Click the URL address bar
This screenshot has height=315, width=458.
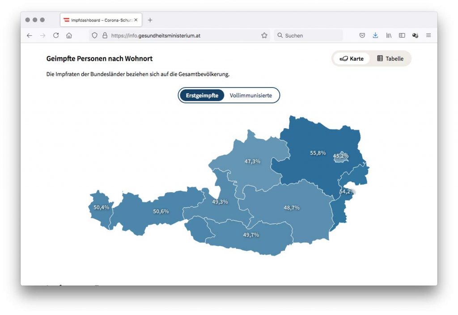[x=179, y=36]
